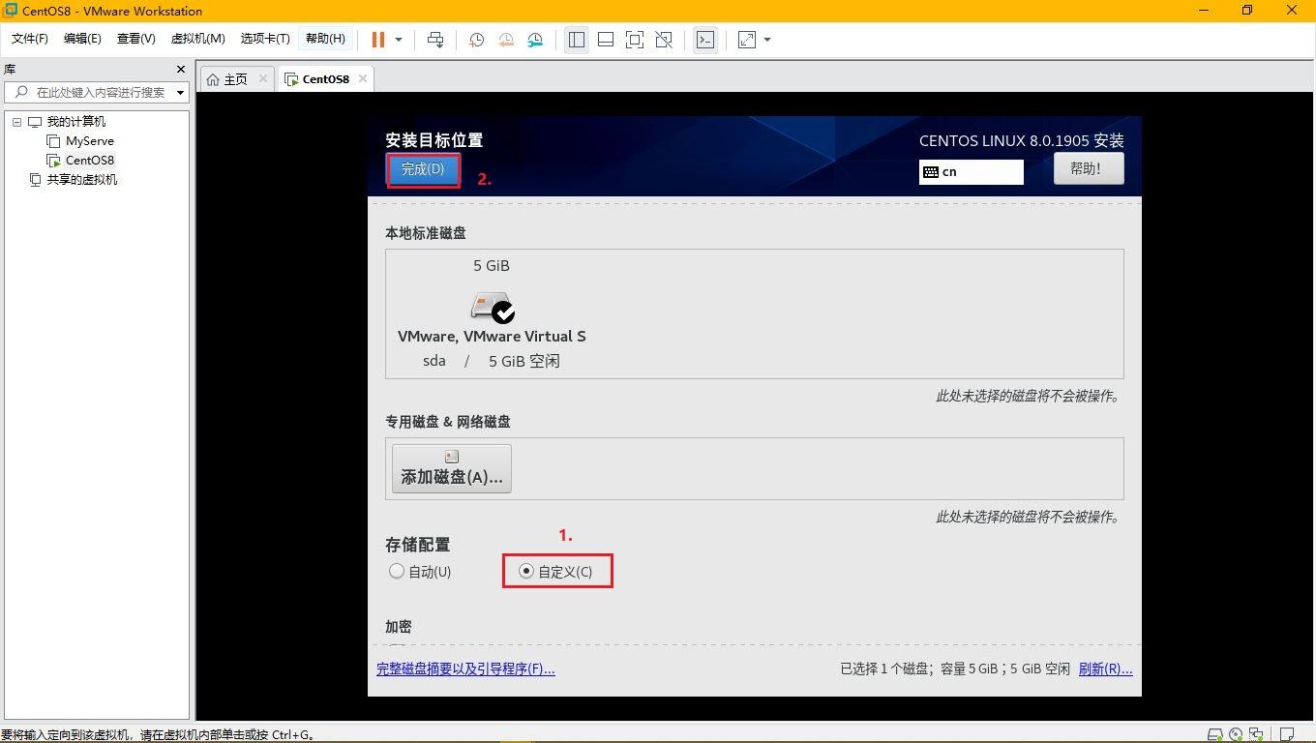The width and height of the screenshot is (1316, 743).
Task: Click the 完成(D) button
Action: pos(423,169)
